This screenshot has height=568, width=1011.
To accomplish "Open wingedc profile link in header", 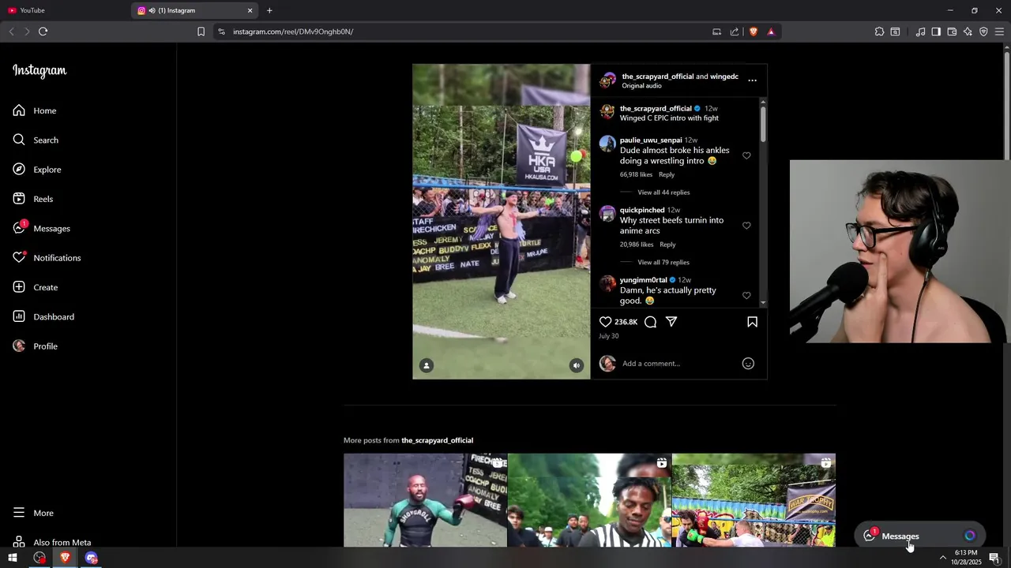I will (724, 77).
